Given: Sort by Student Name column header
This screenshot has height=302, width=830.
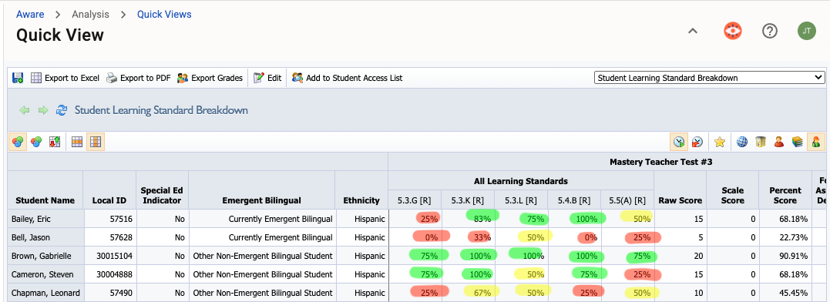Looking at the screenshot, I should (x=45, y=200).
